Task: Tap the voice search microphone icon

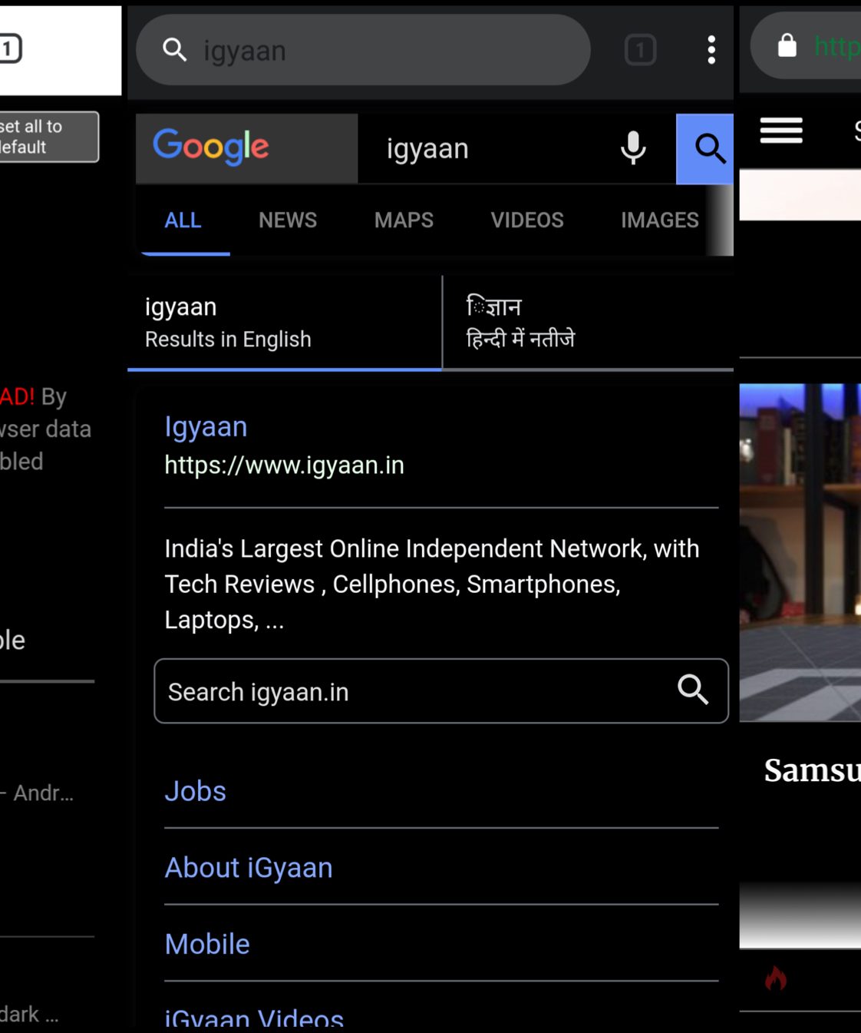Action: point(632,148)
